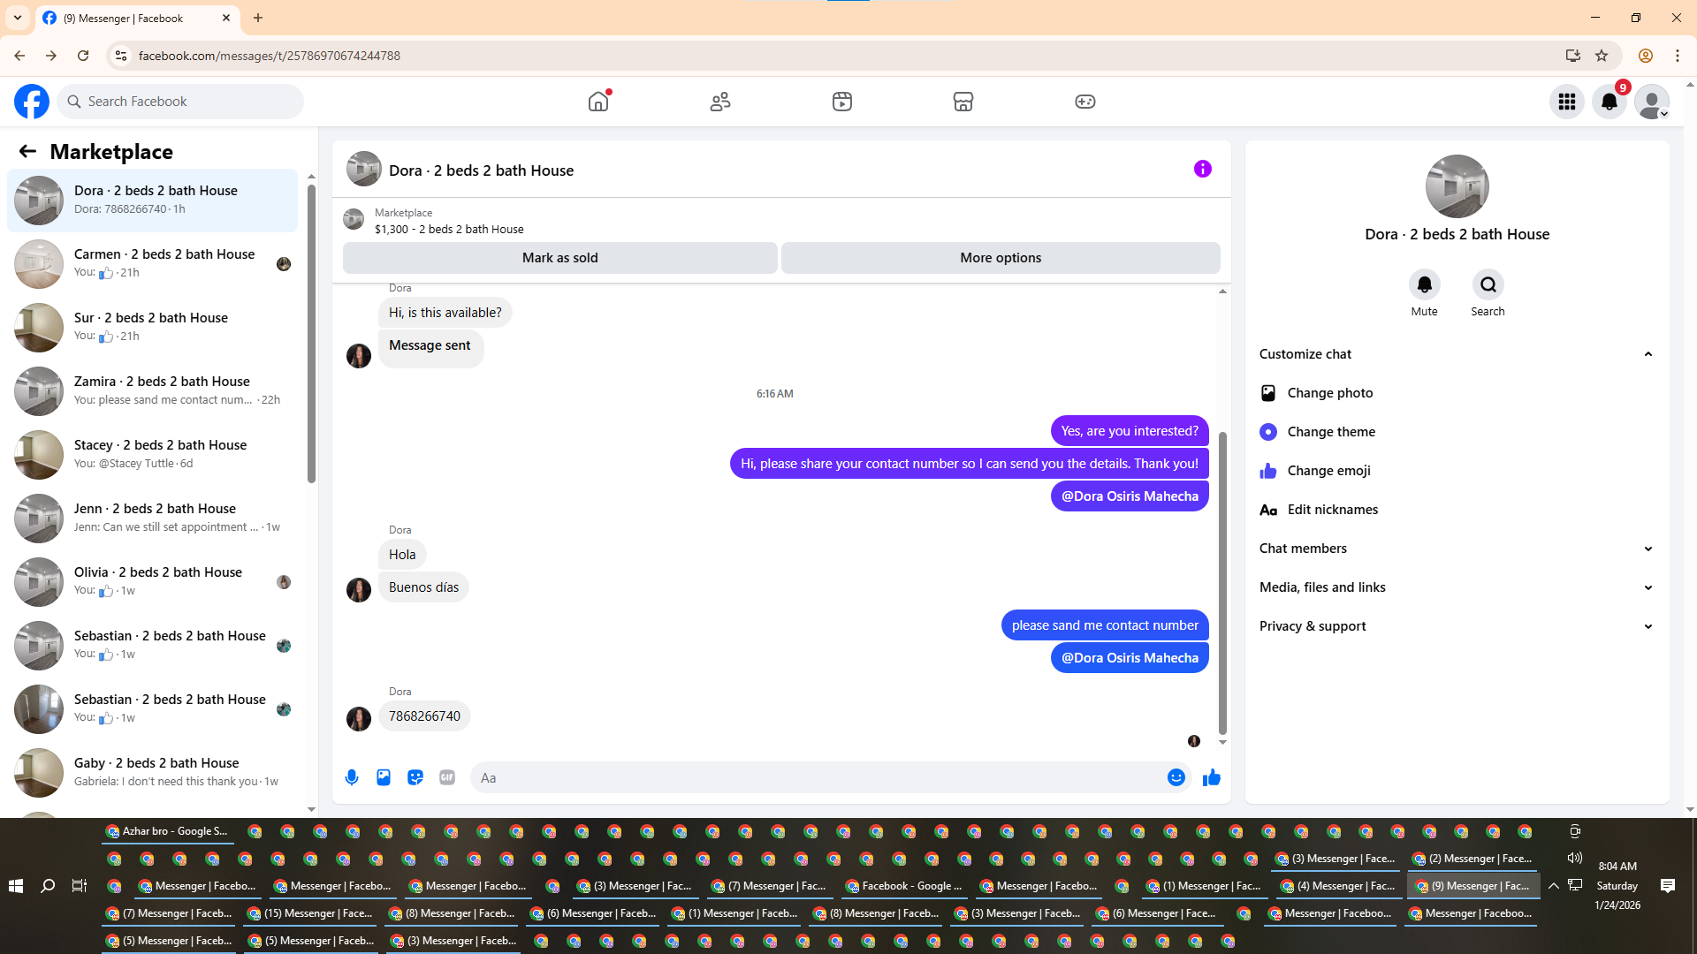Send a thumbs-up like
The width and height of the screenshot is (1697, 954).
coord(1211,777)
